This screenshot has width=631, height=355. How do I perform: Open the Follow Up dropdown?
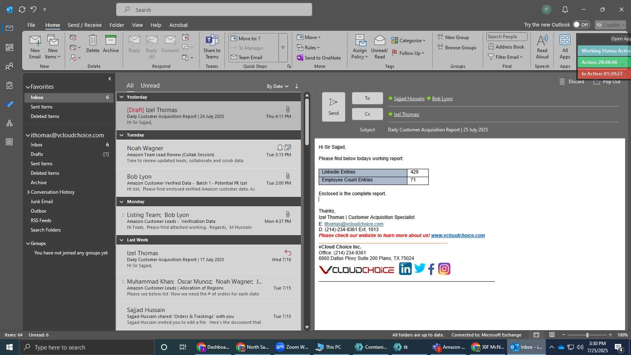pyautogui.click(x=408, y=53)
